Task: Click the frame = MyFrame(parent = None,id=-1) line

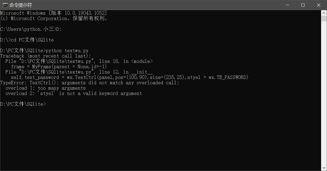Action: coord(59,67)
